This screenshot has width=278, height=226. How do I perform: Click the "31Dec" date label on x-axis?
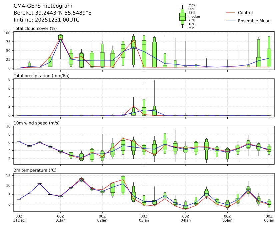pyautogui.click(x=19, y=220)
